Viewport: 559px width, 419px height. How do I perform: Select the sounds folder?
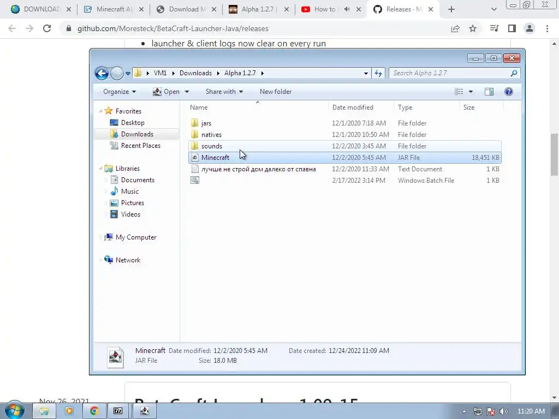coord(345,146)
